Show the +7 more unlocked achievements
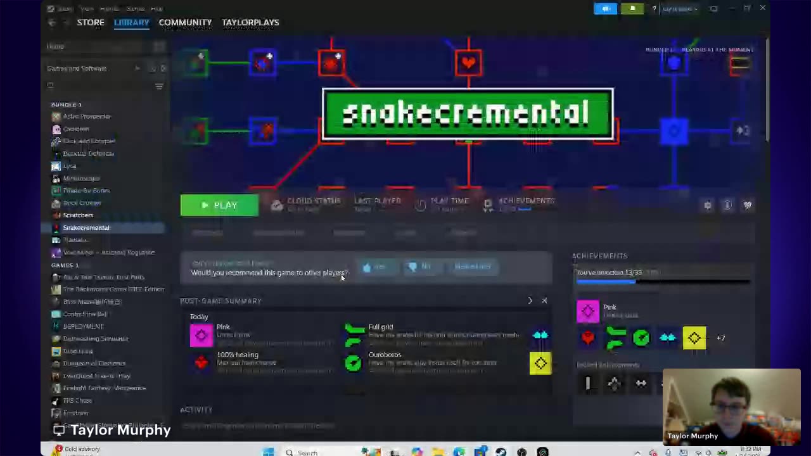811x456 pixels. click(x=720, y=338)
